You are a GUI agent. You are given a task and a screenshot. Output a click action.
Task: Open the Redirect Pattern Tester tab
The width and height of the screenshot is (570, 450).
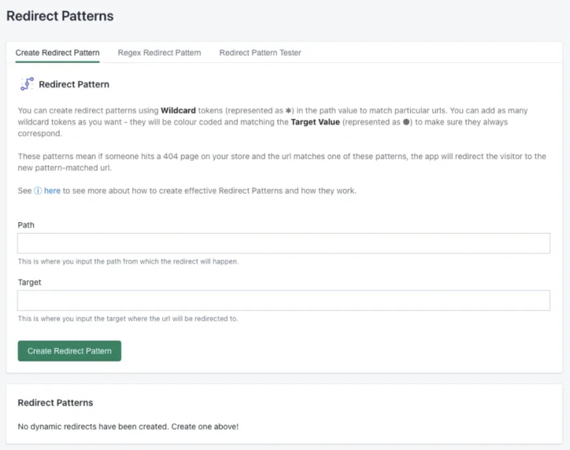click(x=260, y=52)
